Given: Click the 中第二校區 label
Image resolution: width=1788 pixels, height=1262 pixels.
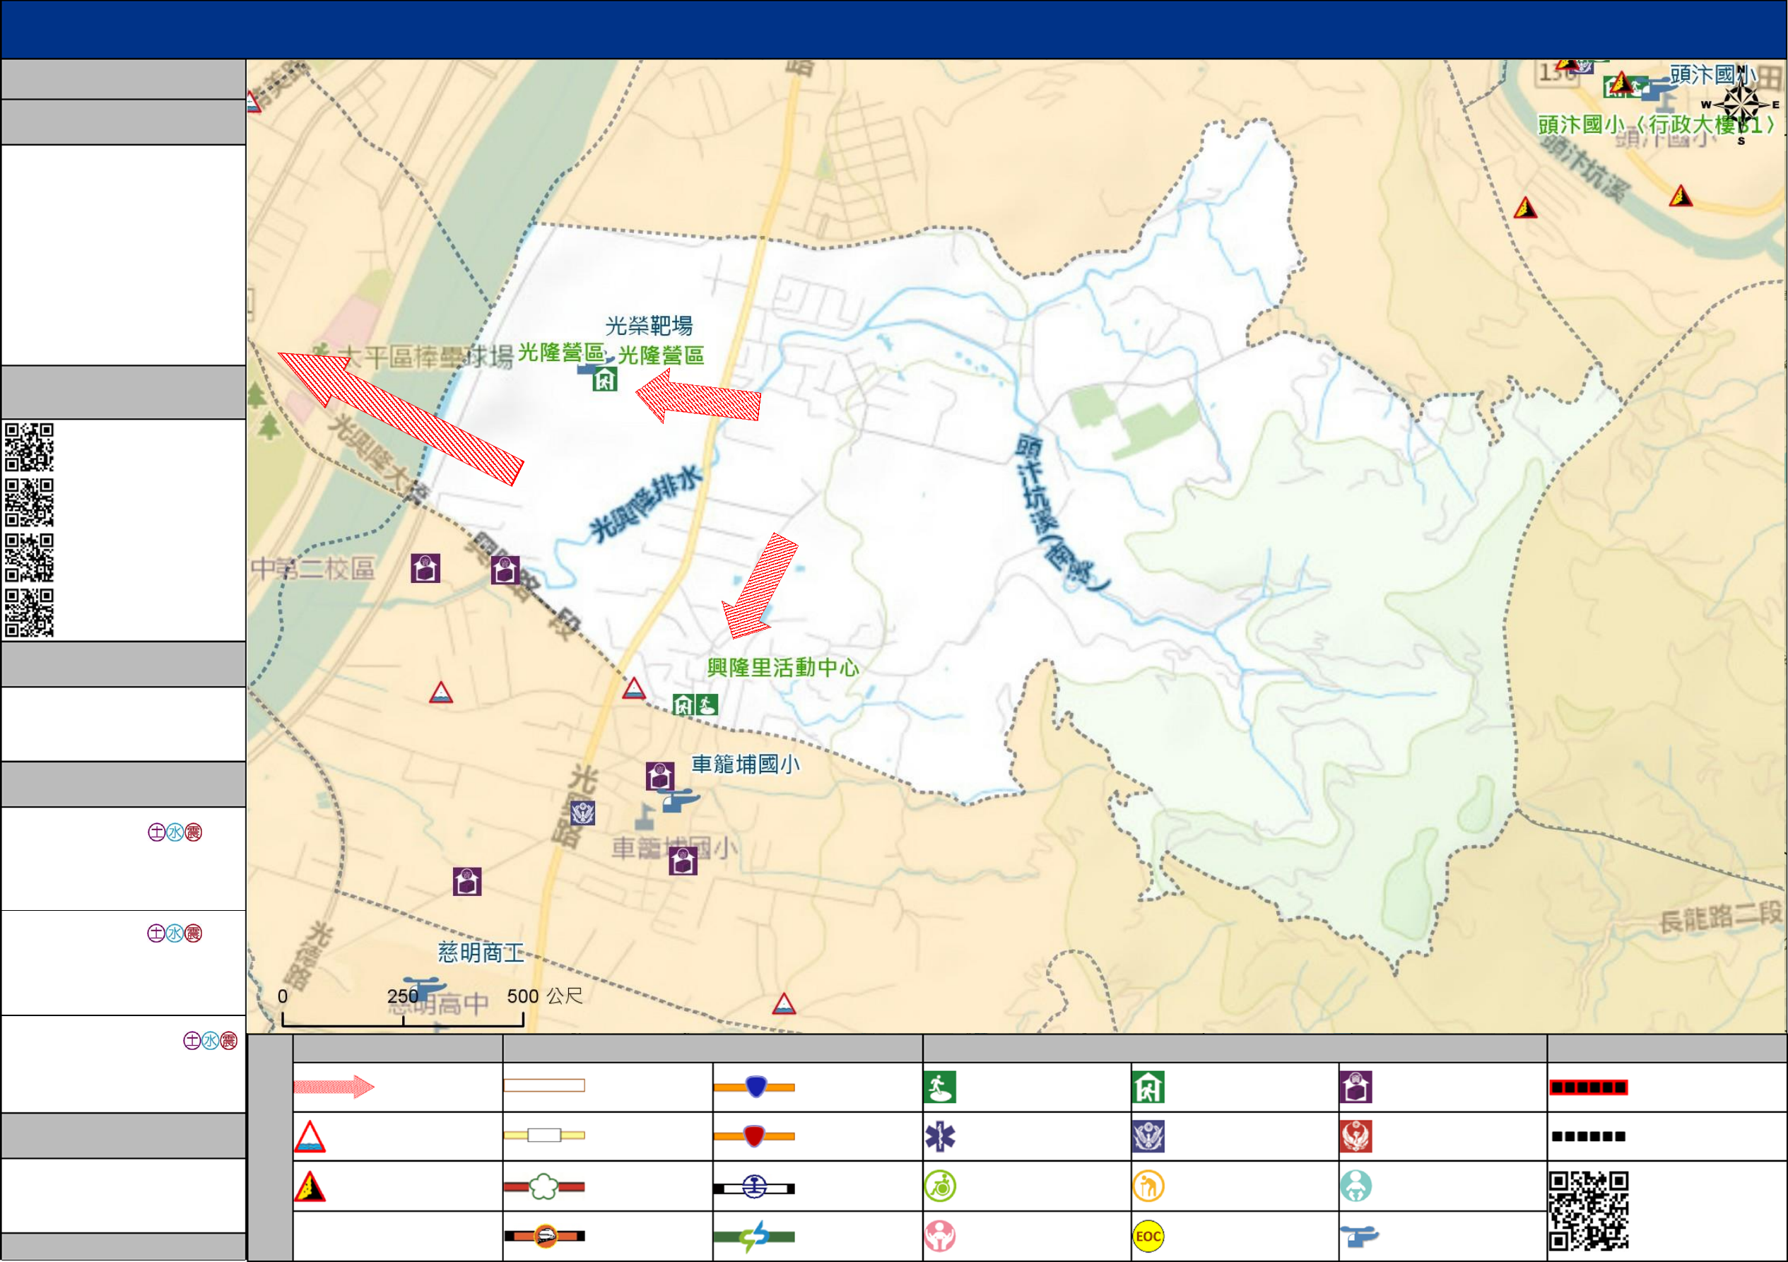Looking at the screenshot, I should tap(312, 568).
